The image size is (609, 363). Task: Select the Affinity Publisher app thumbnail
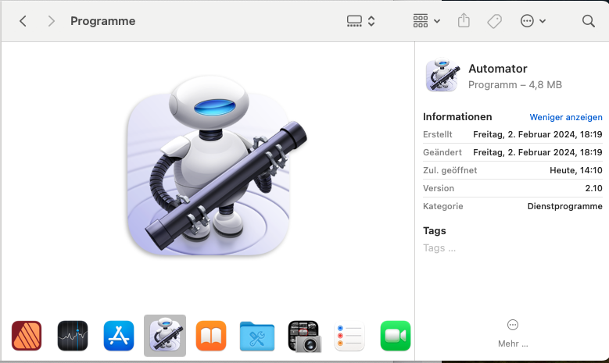(x=27, y=336)
